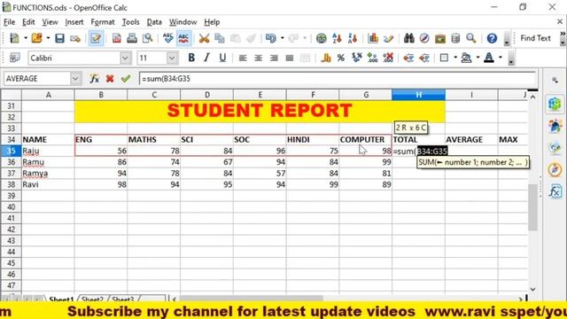This screenshot has width=567, height=319.
Task: Click the Sort Descending icon
Action: pos(353,38)
